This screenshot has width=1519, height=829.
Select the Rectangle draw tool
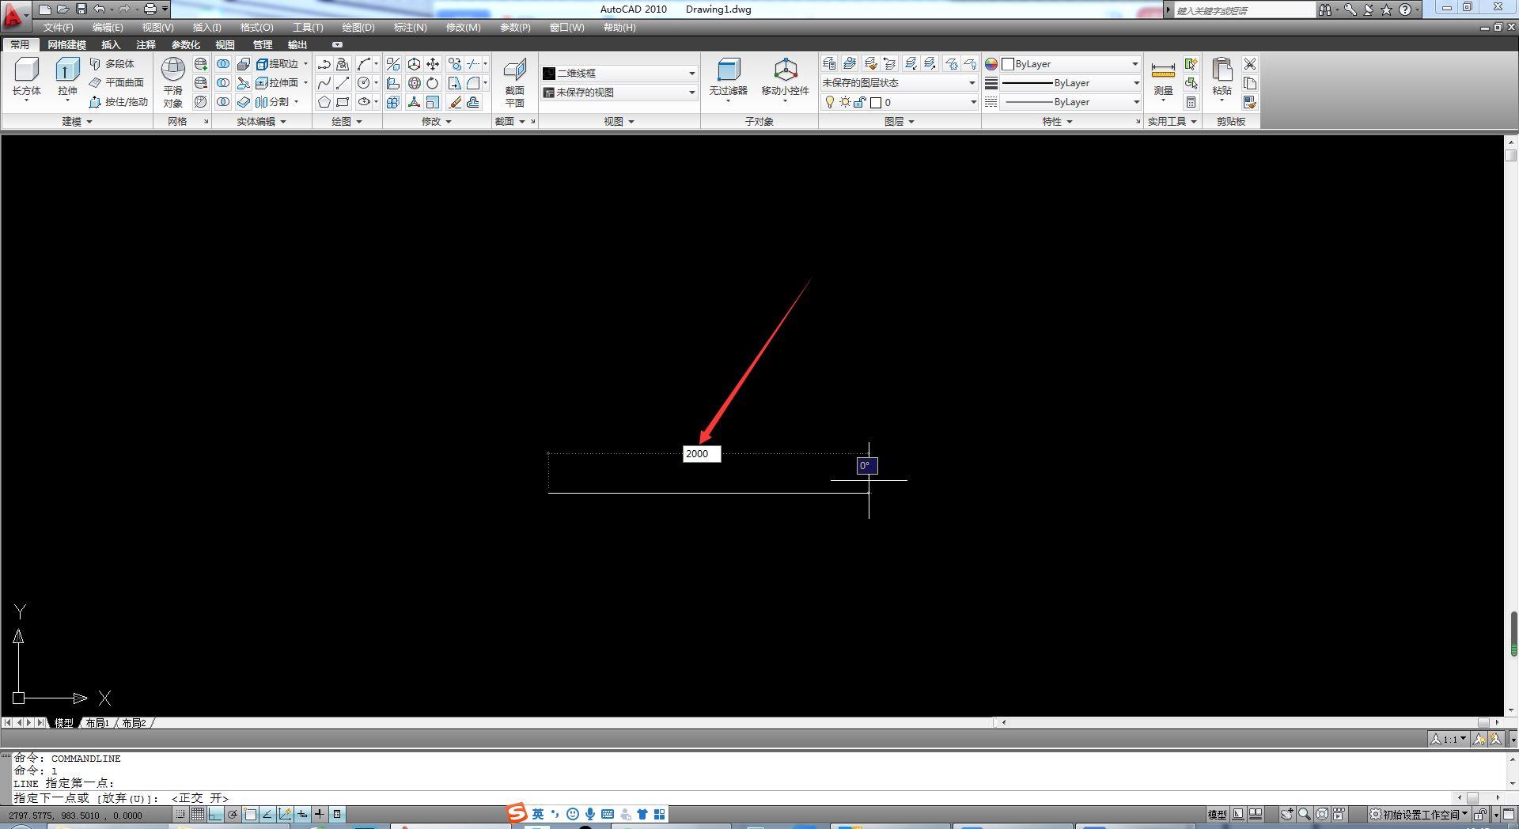pyautogui.click(x=343, y=102)
